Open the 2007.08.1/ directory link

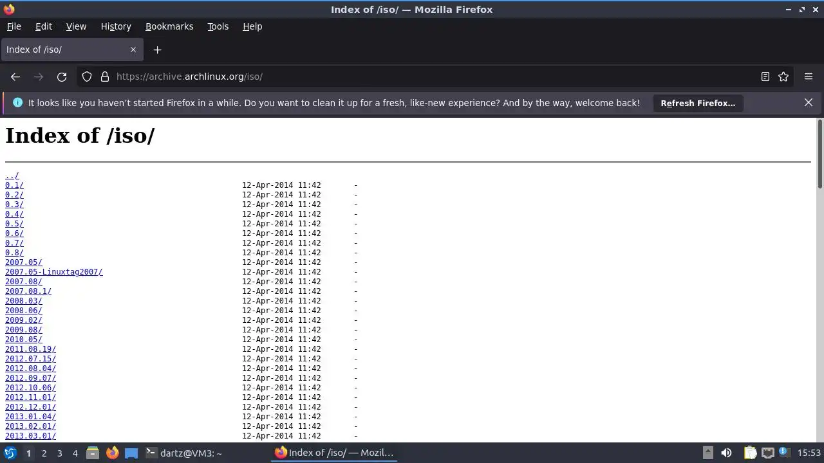(28, 291)
